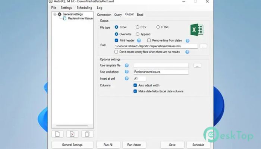
Task: Open help for Use worksheet
Action: coord(127,72)
